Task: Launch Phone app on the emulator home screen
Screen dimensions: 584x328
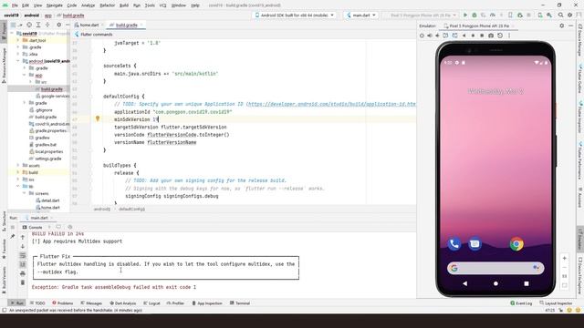Action: [454, 244]
